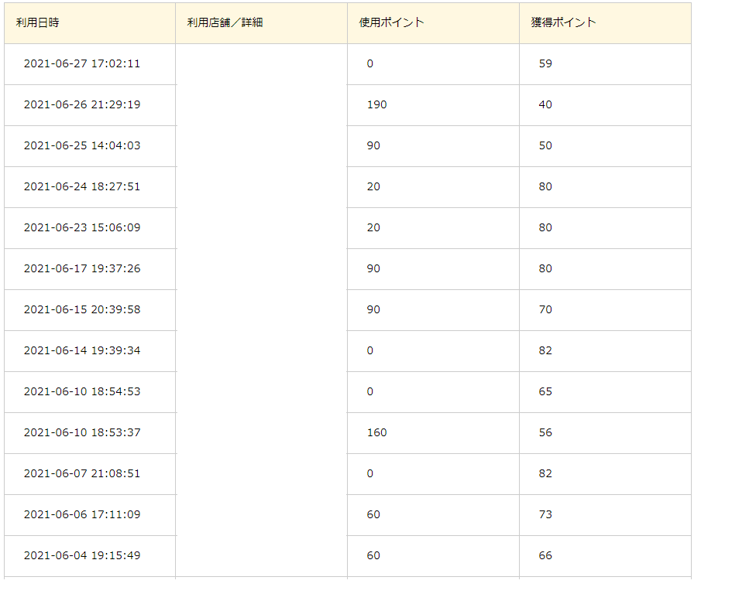Click the 2021-06-06 17:11:09 date cell
The width and height of the screenshot is (756, 594).
(82, 514)
